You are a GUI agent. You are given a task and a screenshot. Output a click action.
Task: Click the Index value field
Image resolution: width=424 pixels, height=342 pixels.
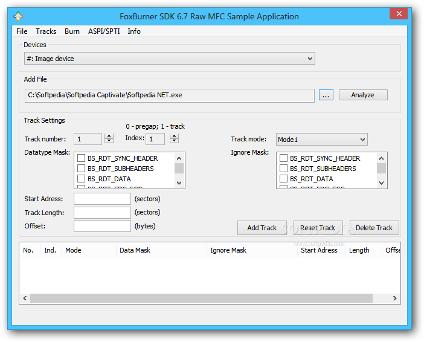click(x=155, y=139)
